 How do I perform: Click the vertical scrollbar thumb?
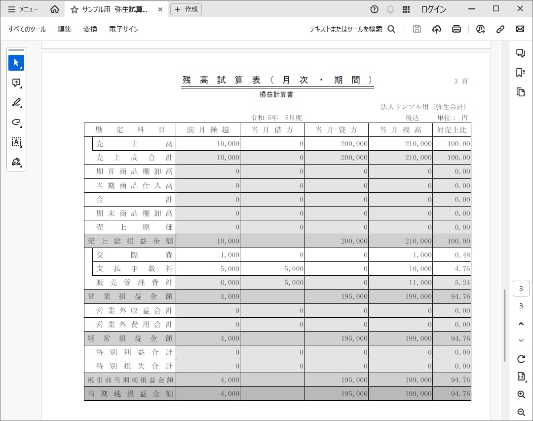[x=505, y=326]
